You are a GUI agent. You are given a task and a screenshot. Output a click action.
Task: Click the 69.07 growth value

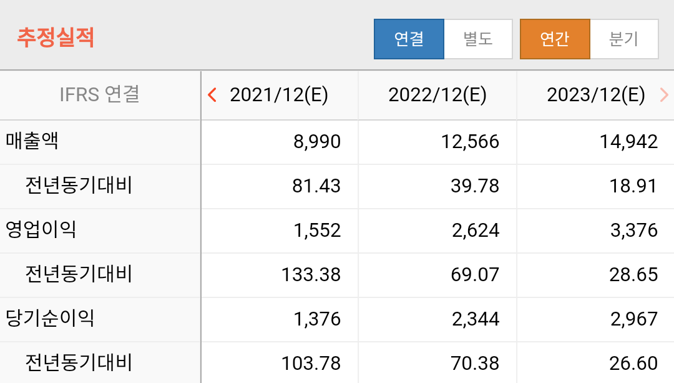click(475, 274)
